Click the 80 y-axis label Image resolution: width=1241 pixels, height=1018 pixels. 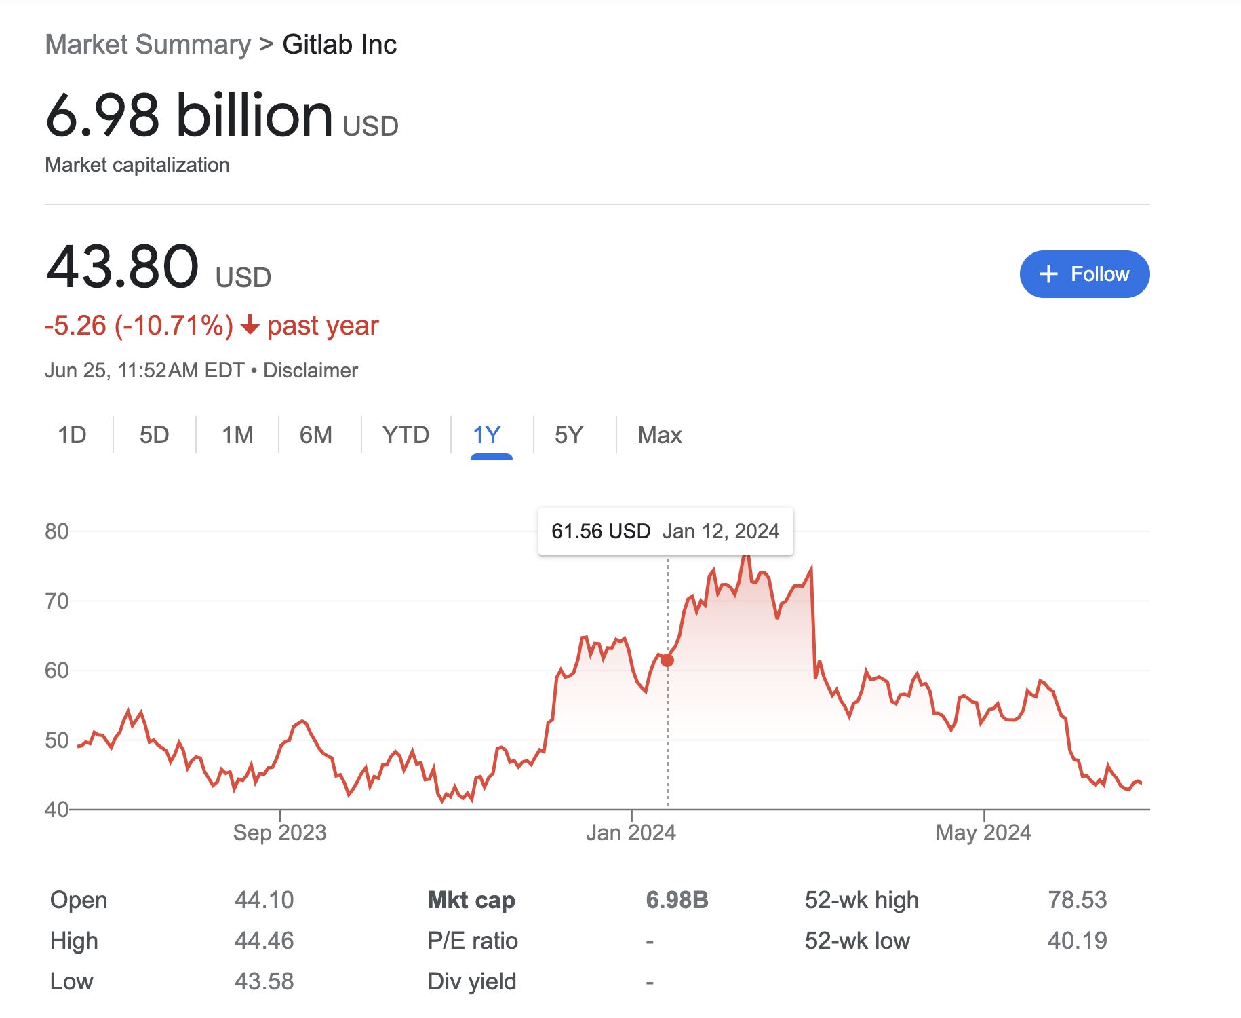coord(57,531)
